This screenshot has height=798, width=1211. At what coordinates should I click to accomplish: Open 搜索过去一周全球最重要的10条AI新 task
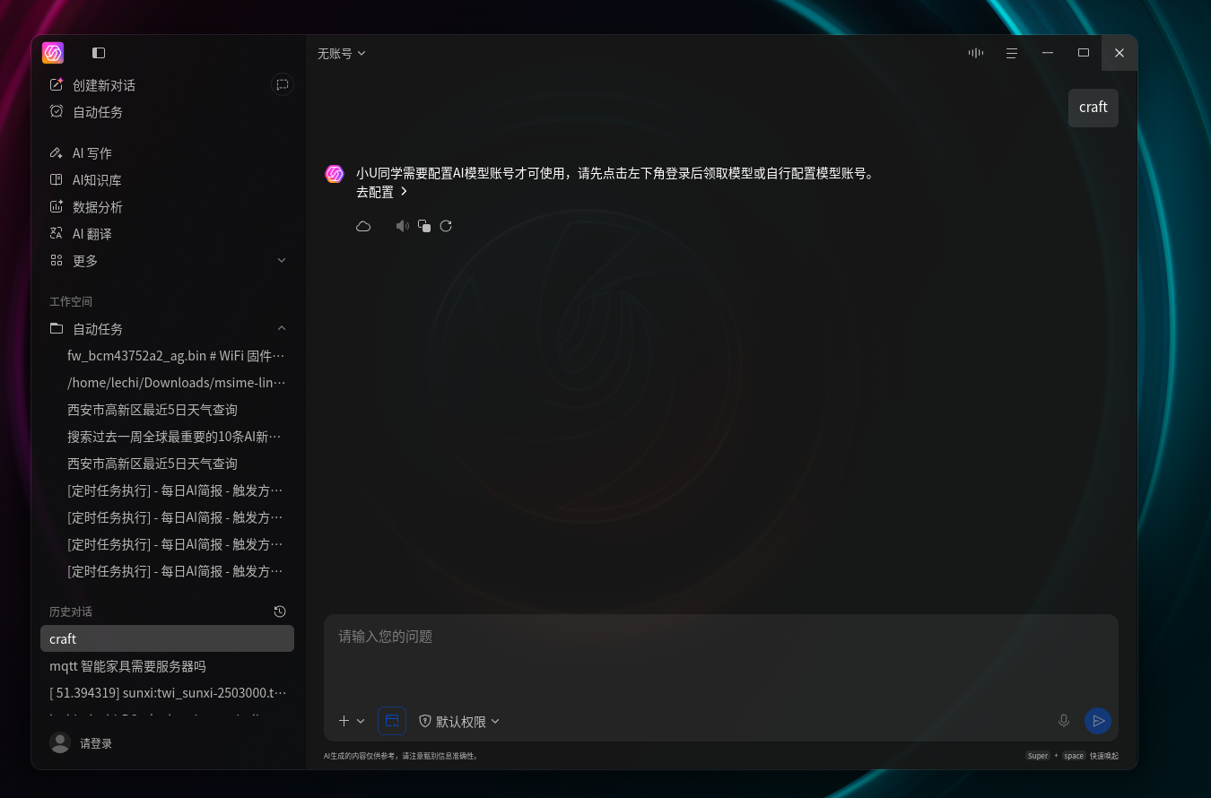[x=176, y=436]
